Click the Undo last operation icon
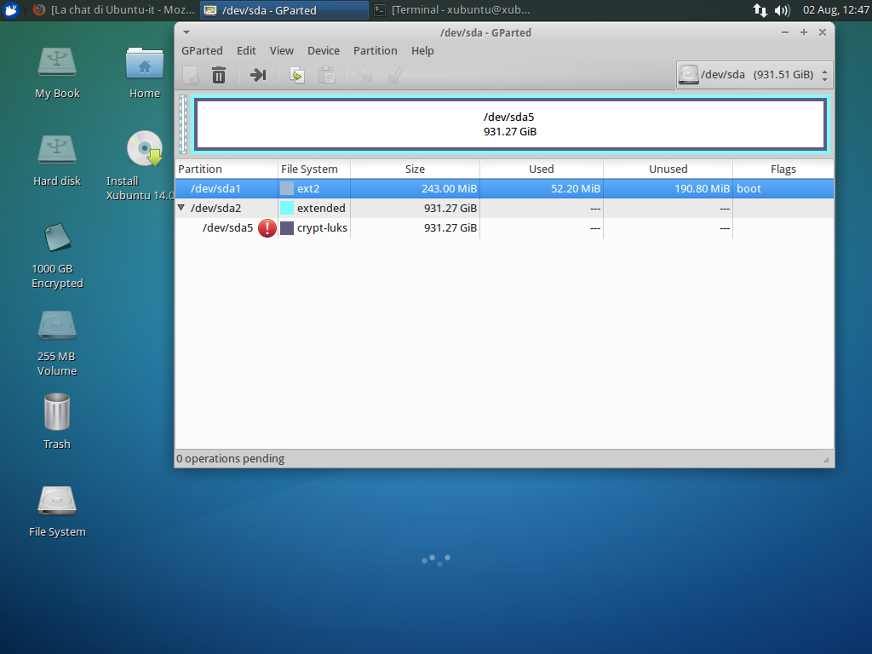Image resolution: width=872 pixels, height=654 pixels. tap(364, 75)
